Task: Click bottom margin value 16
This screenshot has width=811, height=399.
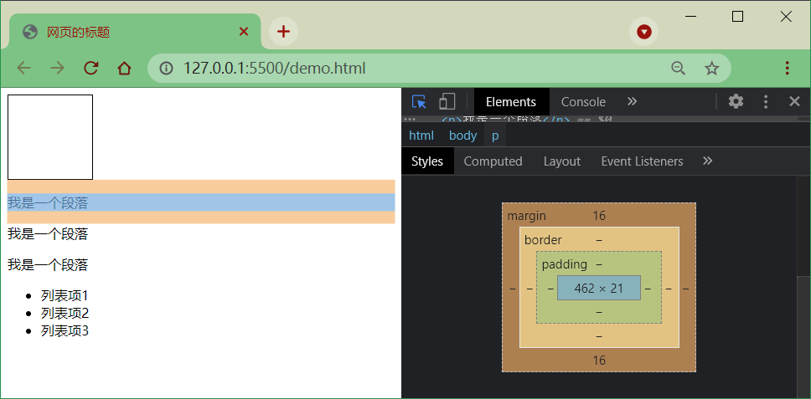Action: [599, 361]
